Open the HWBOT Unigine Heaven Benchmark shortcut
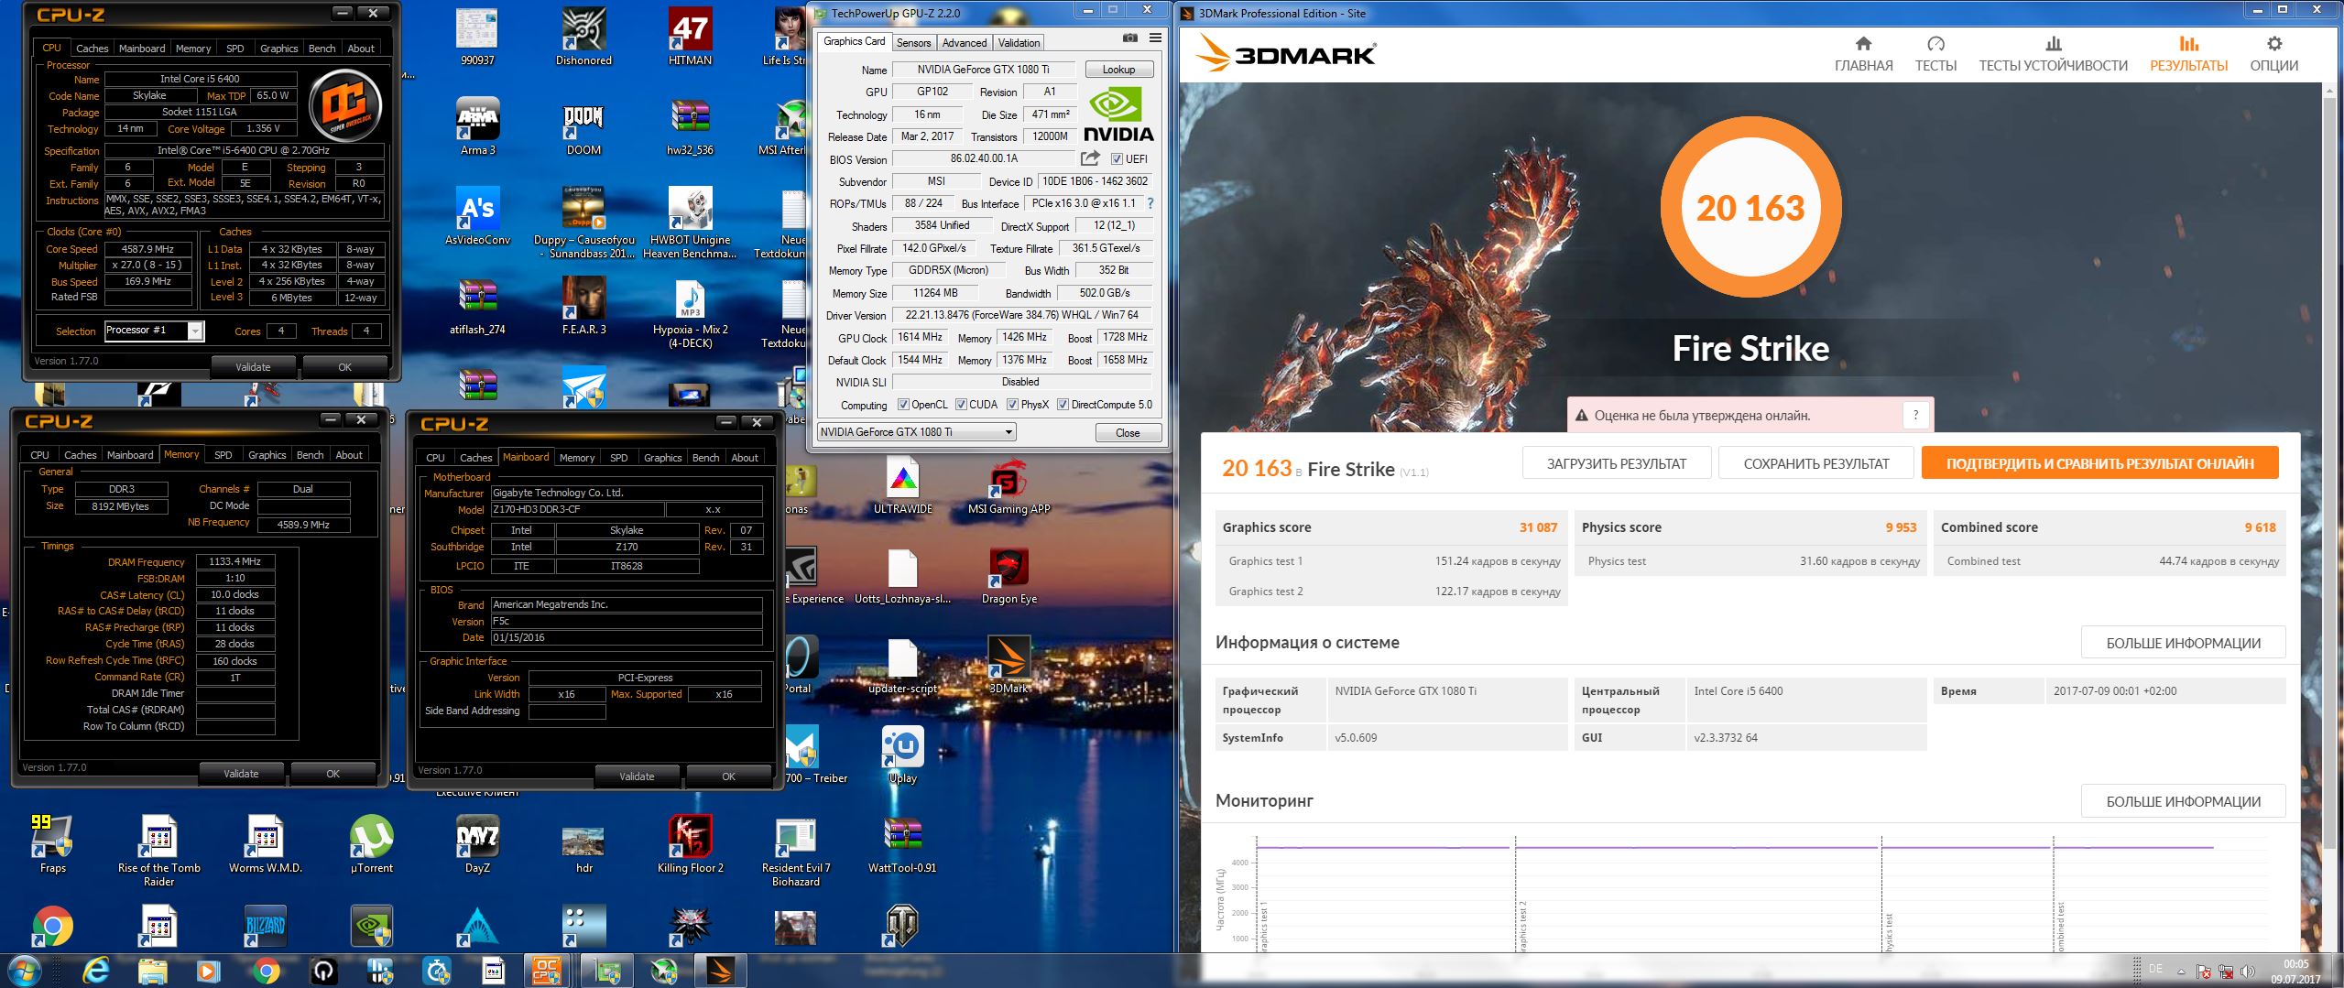 pyautogui.click(x=690, y=223)
